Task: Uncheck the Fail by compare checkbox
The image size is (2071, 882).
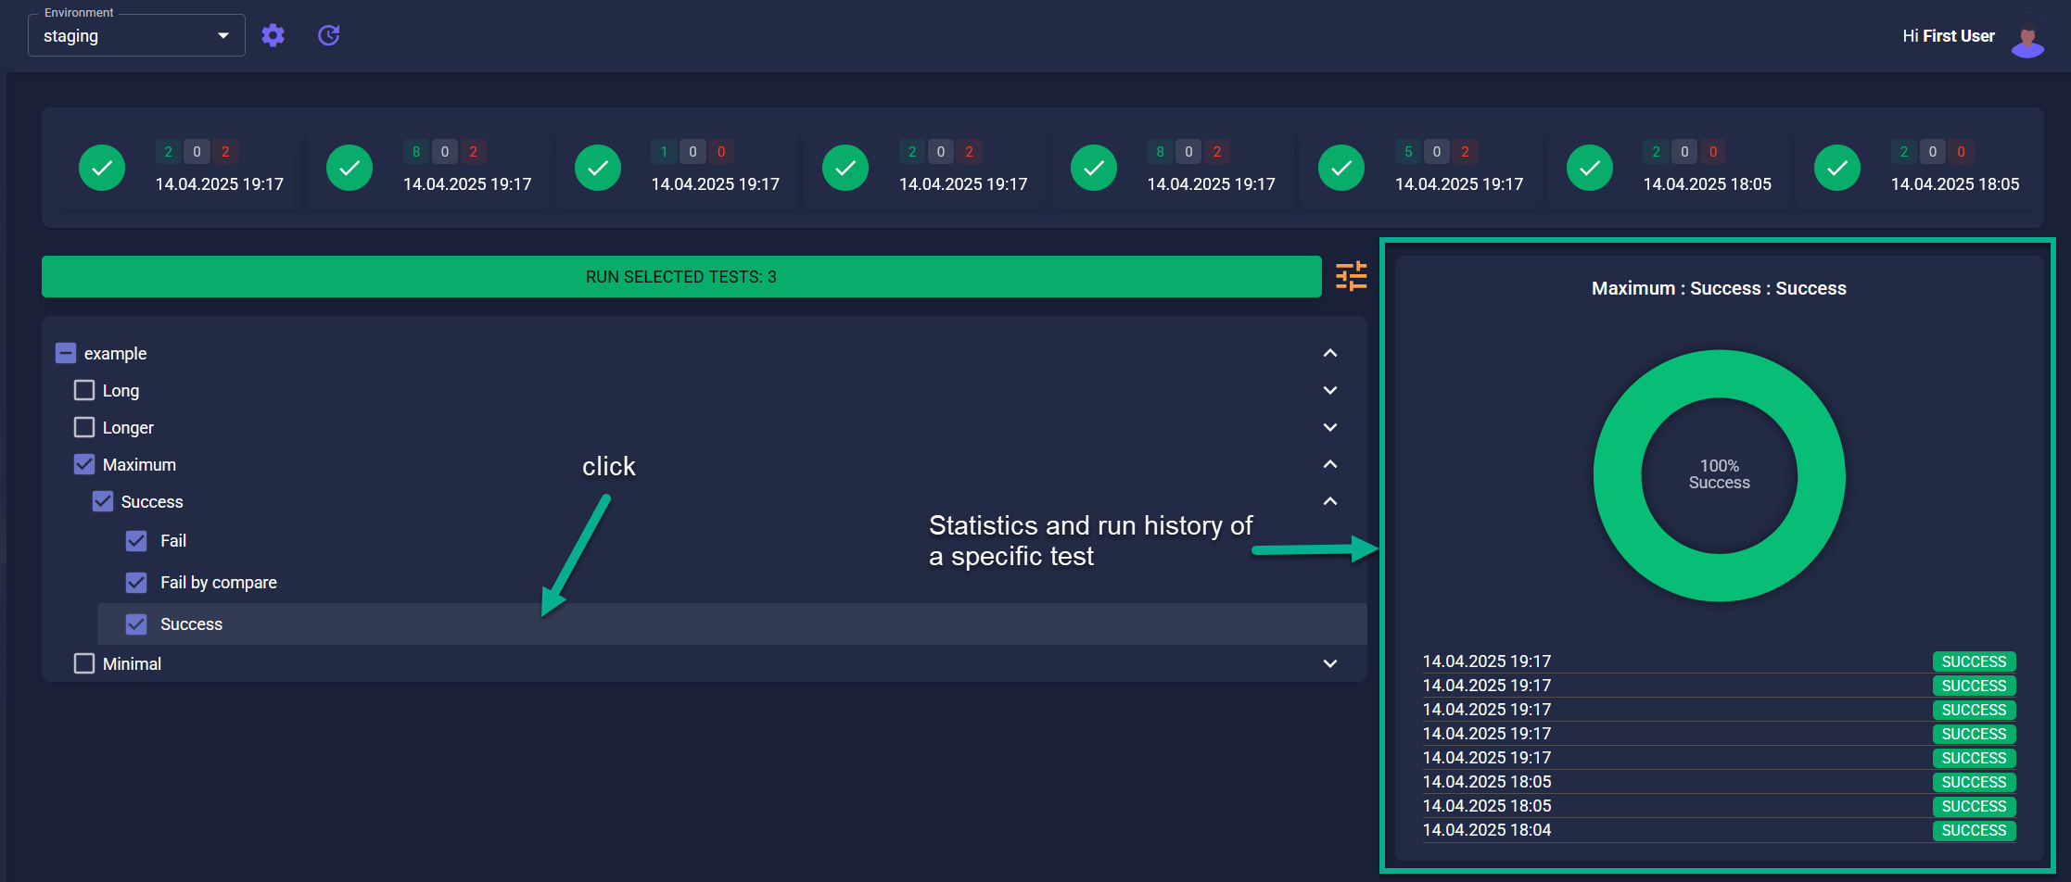Action: [x=136, y=582]
